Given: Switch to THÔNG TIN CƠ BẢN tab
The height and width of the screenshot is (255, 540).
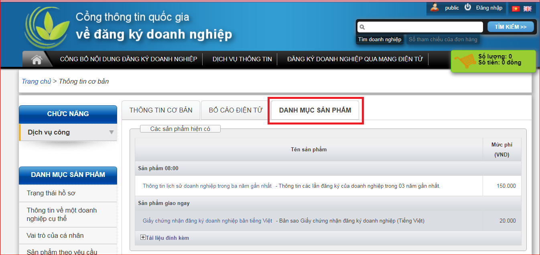Looking at the screenshot, I should pos(161,110).
